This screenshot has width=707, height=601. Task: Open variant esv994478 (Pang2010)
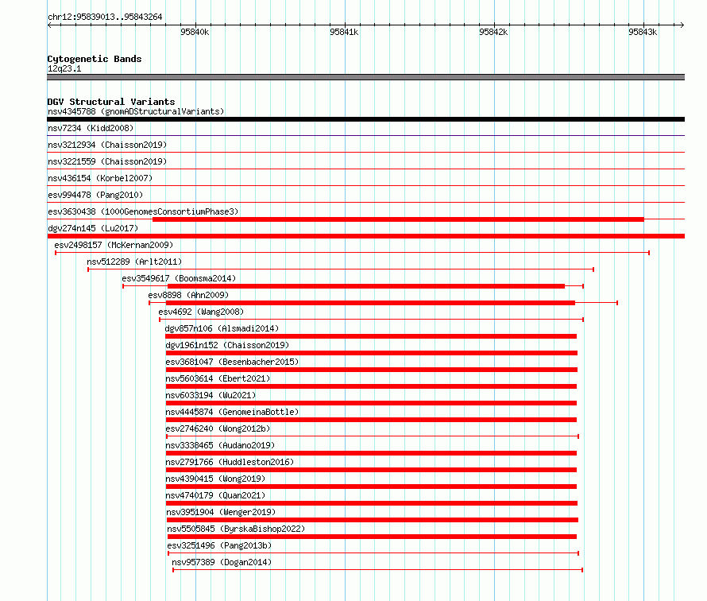point(95,195)
